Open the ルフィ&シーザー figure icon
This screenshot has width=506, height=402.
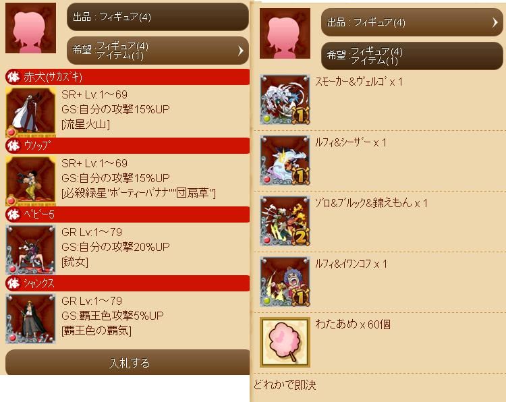pyautogui.click(x=285, y=161)
